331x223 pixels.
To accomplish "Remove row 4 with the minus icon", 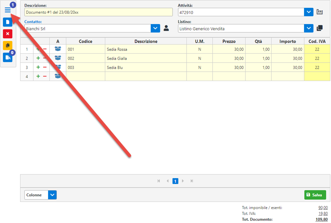I will coord(45,76).
